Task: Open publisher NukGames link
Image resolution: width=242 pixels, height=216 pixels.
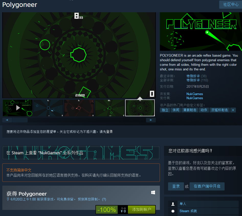Action: coord(195,98)
